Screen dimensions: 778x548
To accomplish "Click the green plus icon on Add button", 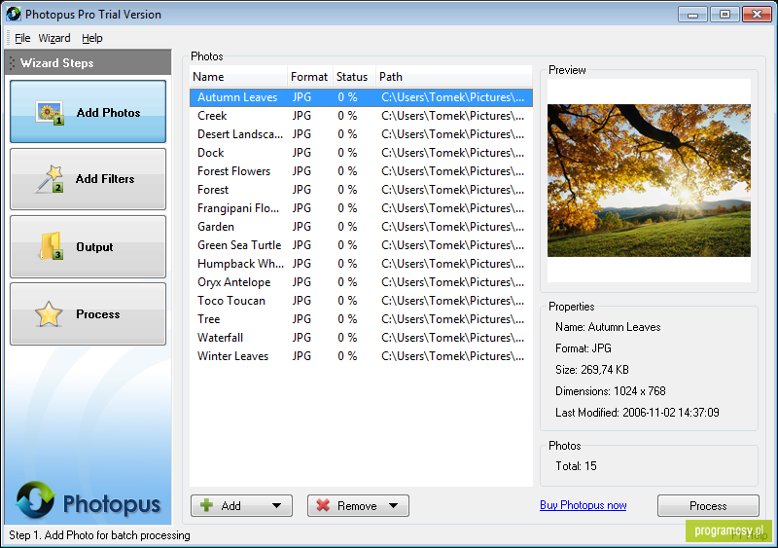I will pos(206,506).
